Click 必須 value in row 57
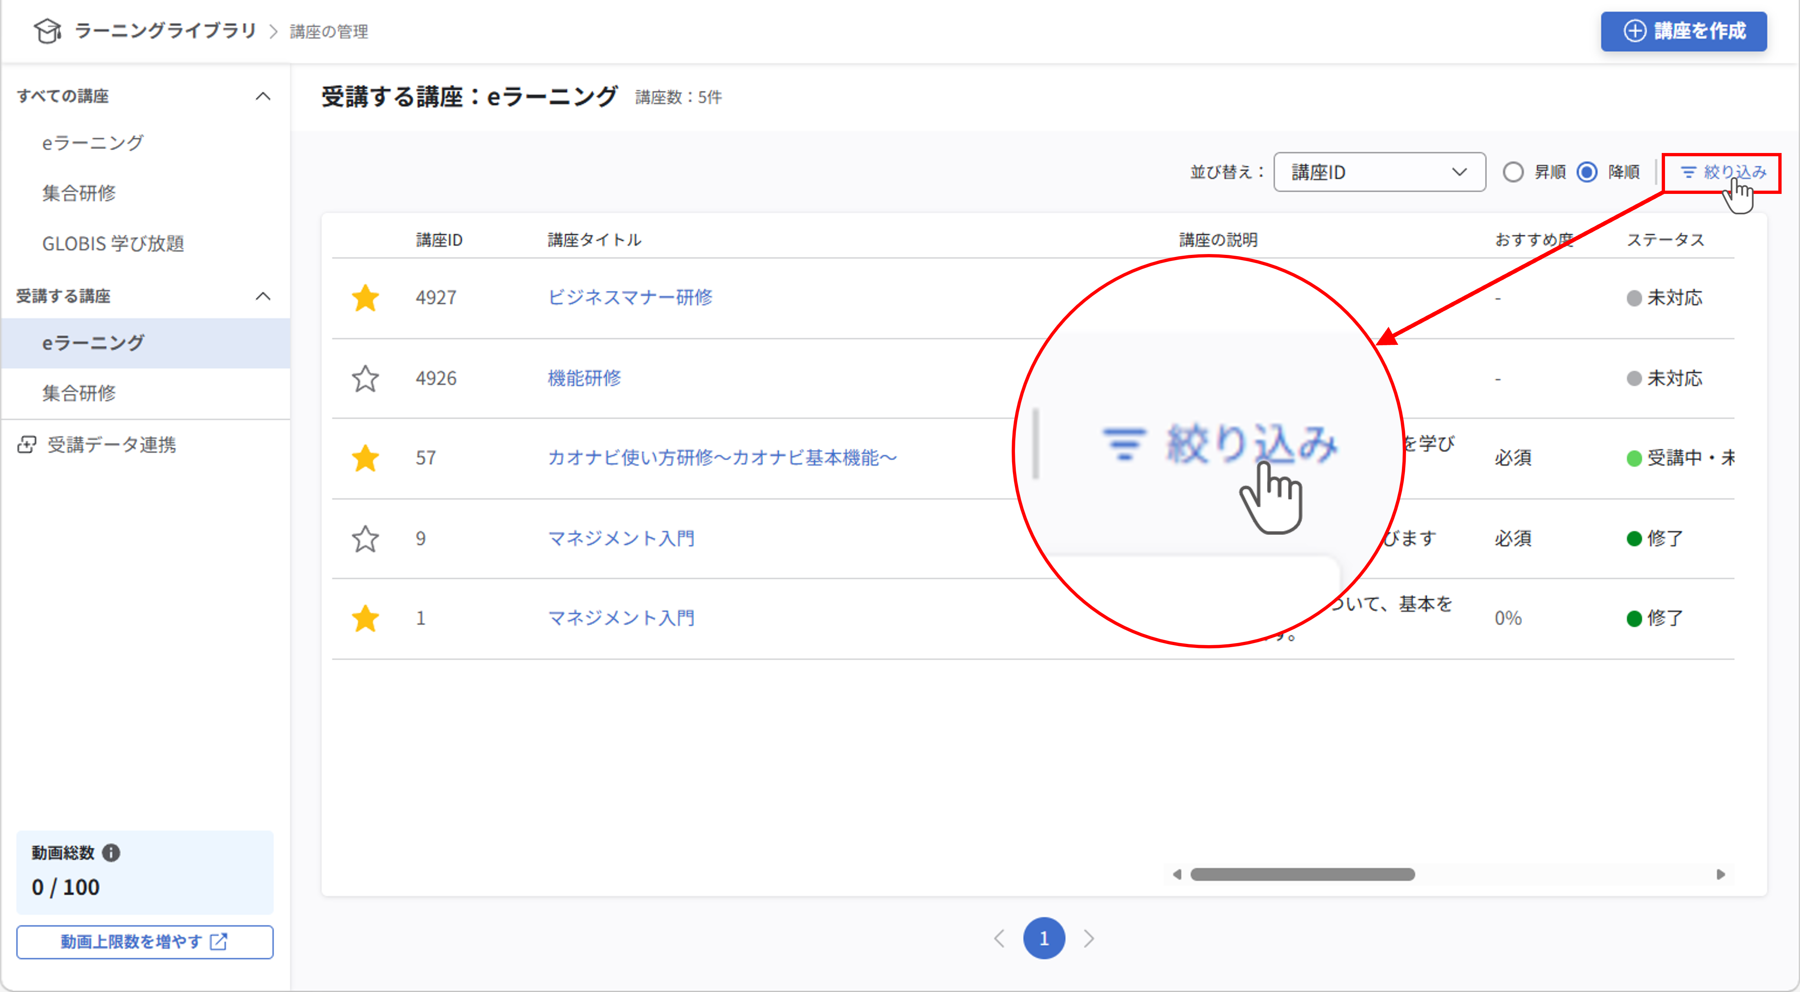This screenshot has height=992, width=1800. (x=1513, y=458)
